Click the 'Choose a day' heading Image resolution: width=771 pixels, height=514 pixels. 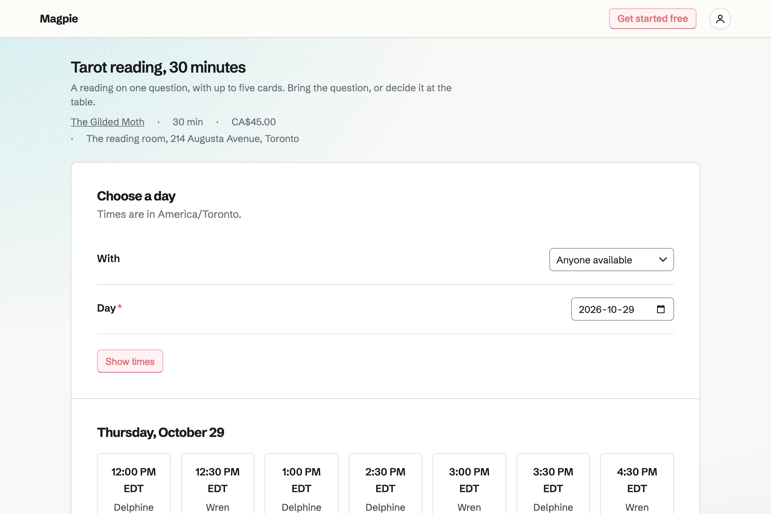tap(136, 196)
